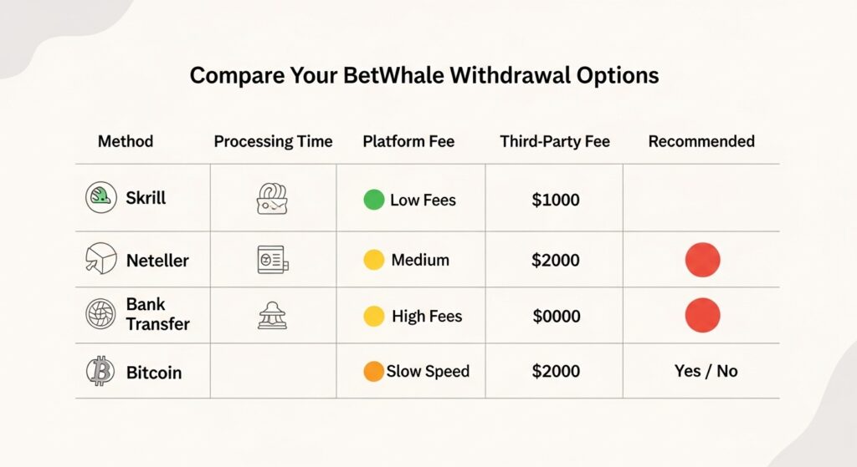857x467 pixels.
Task: Click the red Recommended dot for Neteller
Action: [x=703, y=260]
